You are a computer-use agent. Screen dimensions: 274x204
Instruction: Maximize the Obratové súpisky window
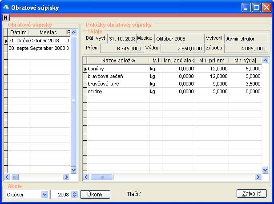click(x=256, y=7)
